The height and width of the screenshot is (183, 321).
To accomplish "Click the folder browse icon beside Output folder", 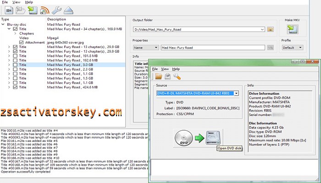I will (271, 29).
